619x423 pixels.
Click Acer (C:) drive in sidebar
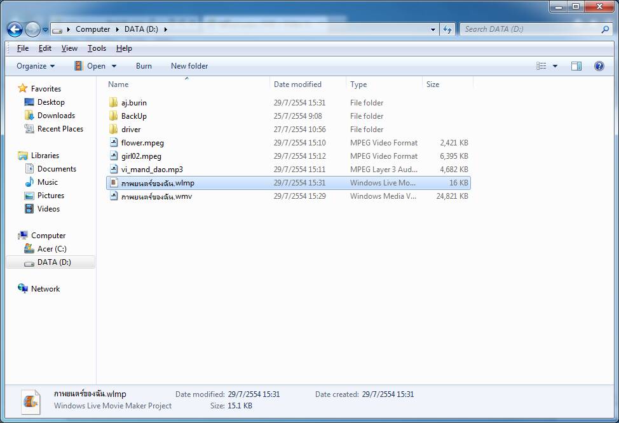(51, 249)
